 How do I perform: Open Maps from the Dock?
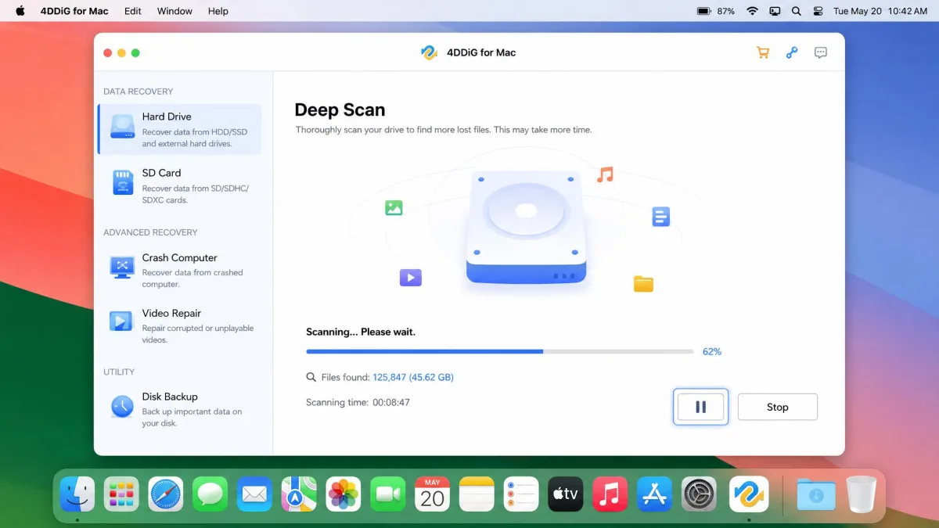click(299, 494)
